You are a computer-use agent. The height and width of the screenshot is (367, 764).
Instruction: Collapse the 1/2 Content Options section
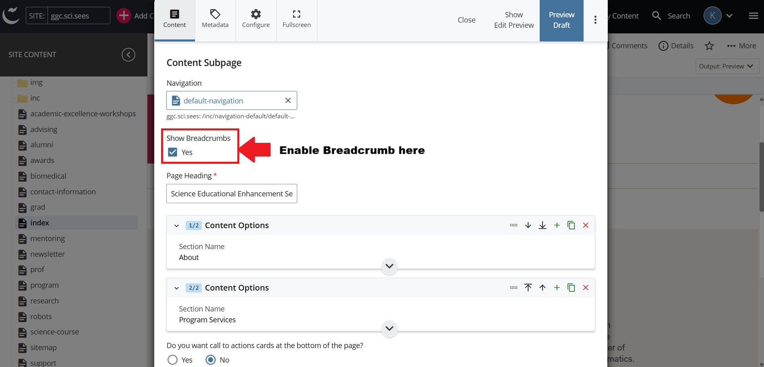[x=176, y=226]
